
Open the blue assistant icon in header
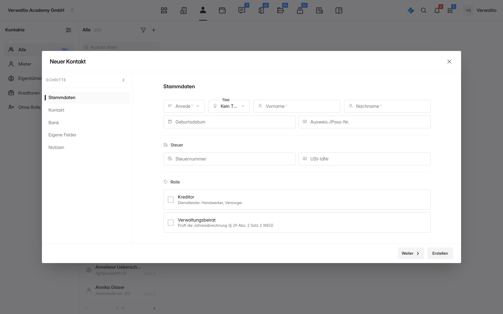(x=411, y=10)
